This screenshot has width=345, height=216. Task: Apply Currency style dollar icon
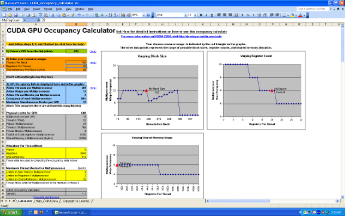click(242, 15)
